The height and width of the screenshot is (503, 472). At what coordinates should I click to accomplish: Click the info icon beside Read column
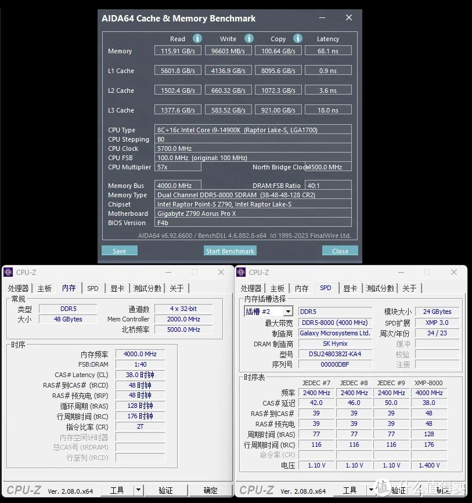197,38
